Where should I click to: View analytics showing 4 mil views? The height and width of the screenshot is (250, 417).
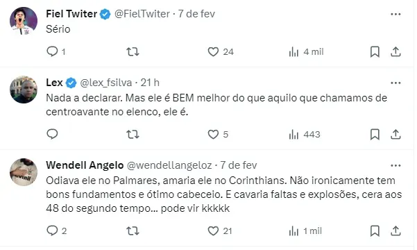tap(306, 51)
